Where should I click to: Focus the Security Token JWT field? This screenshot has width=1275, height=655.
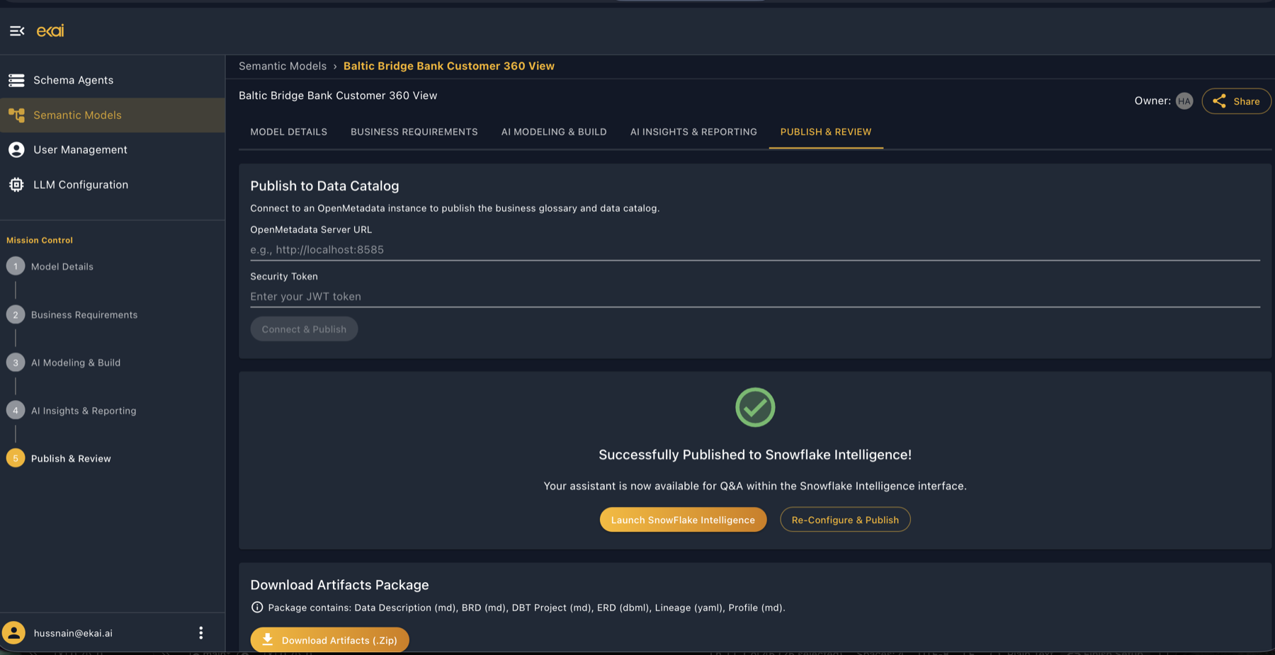tap(755, 296)
